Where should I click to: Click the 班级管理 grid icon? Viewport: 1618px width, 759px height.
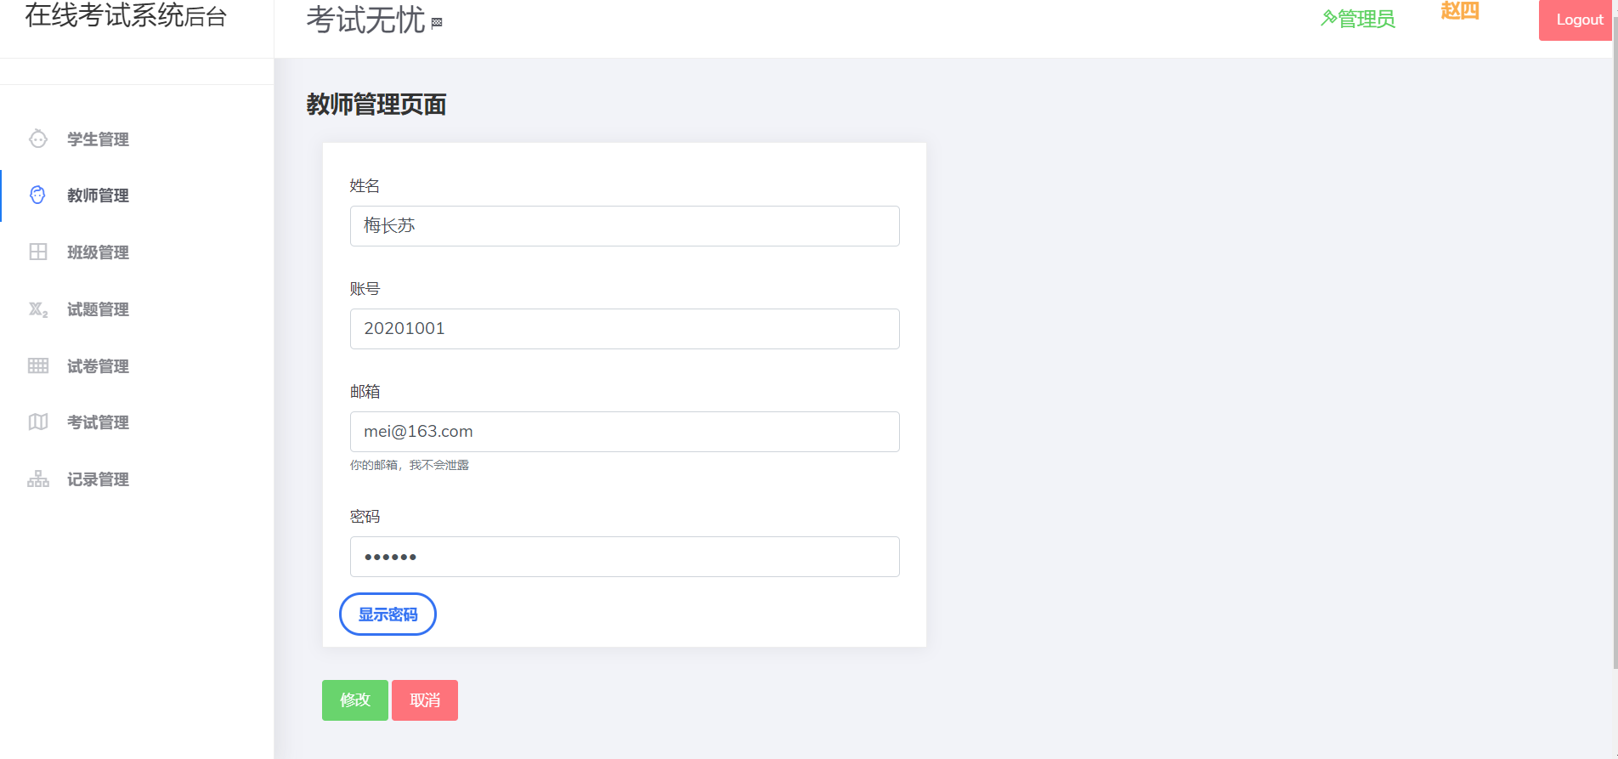coord(38,252)
